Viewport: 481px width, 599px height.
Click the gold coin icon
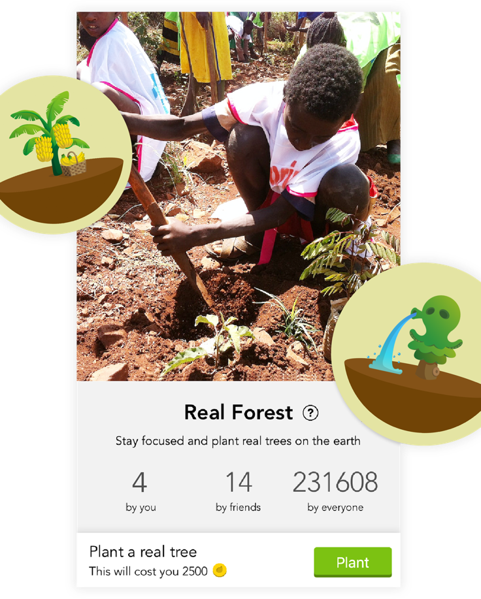coord(220,570)
